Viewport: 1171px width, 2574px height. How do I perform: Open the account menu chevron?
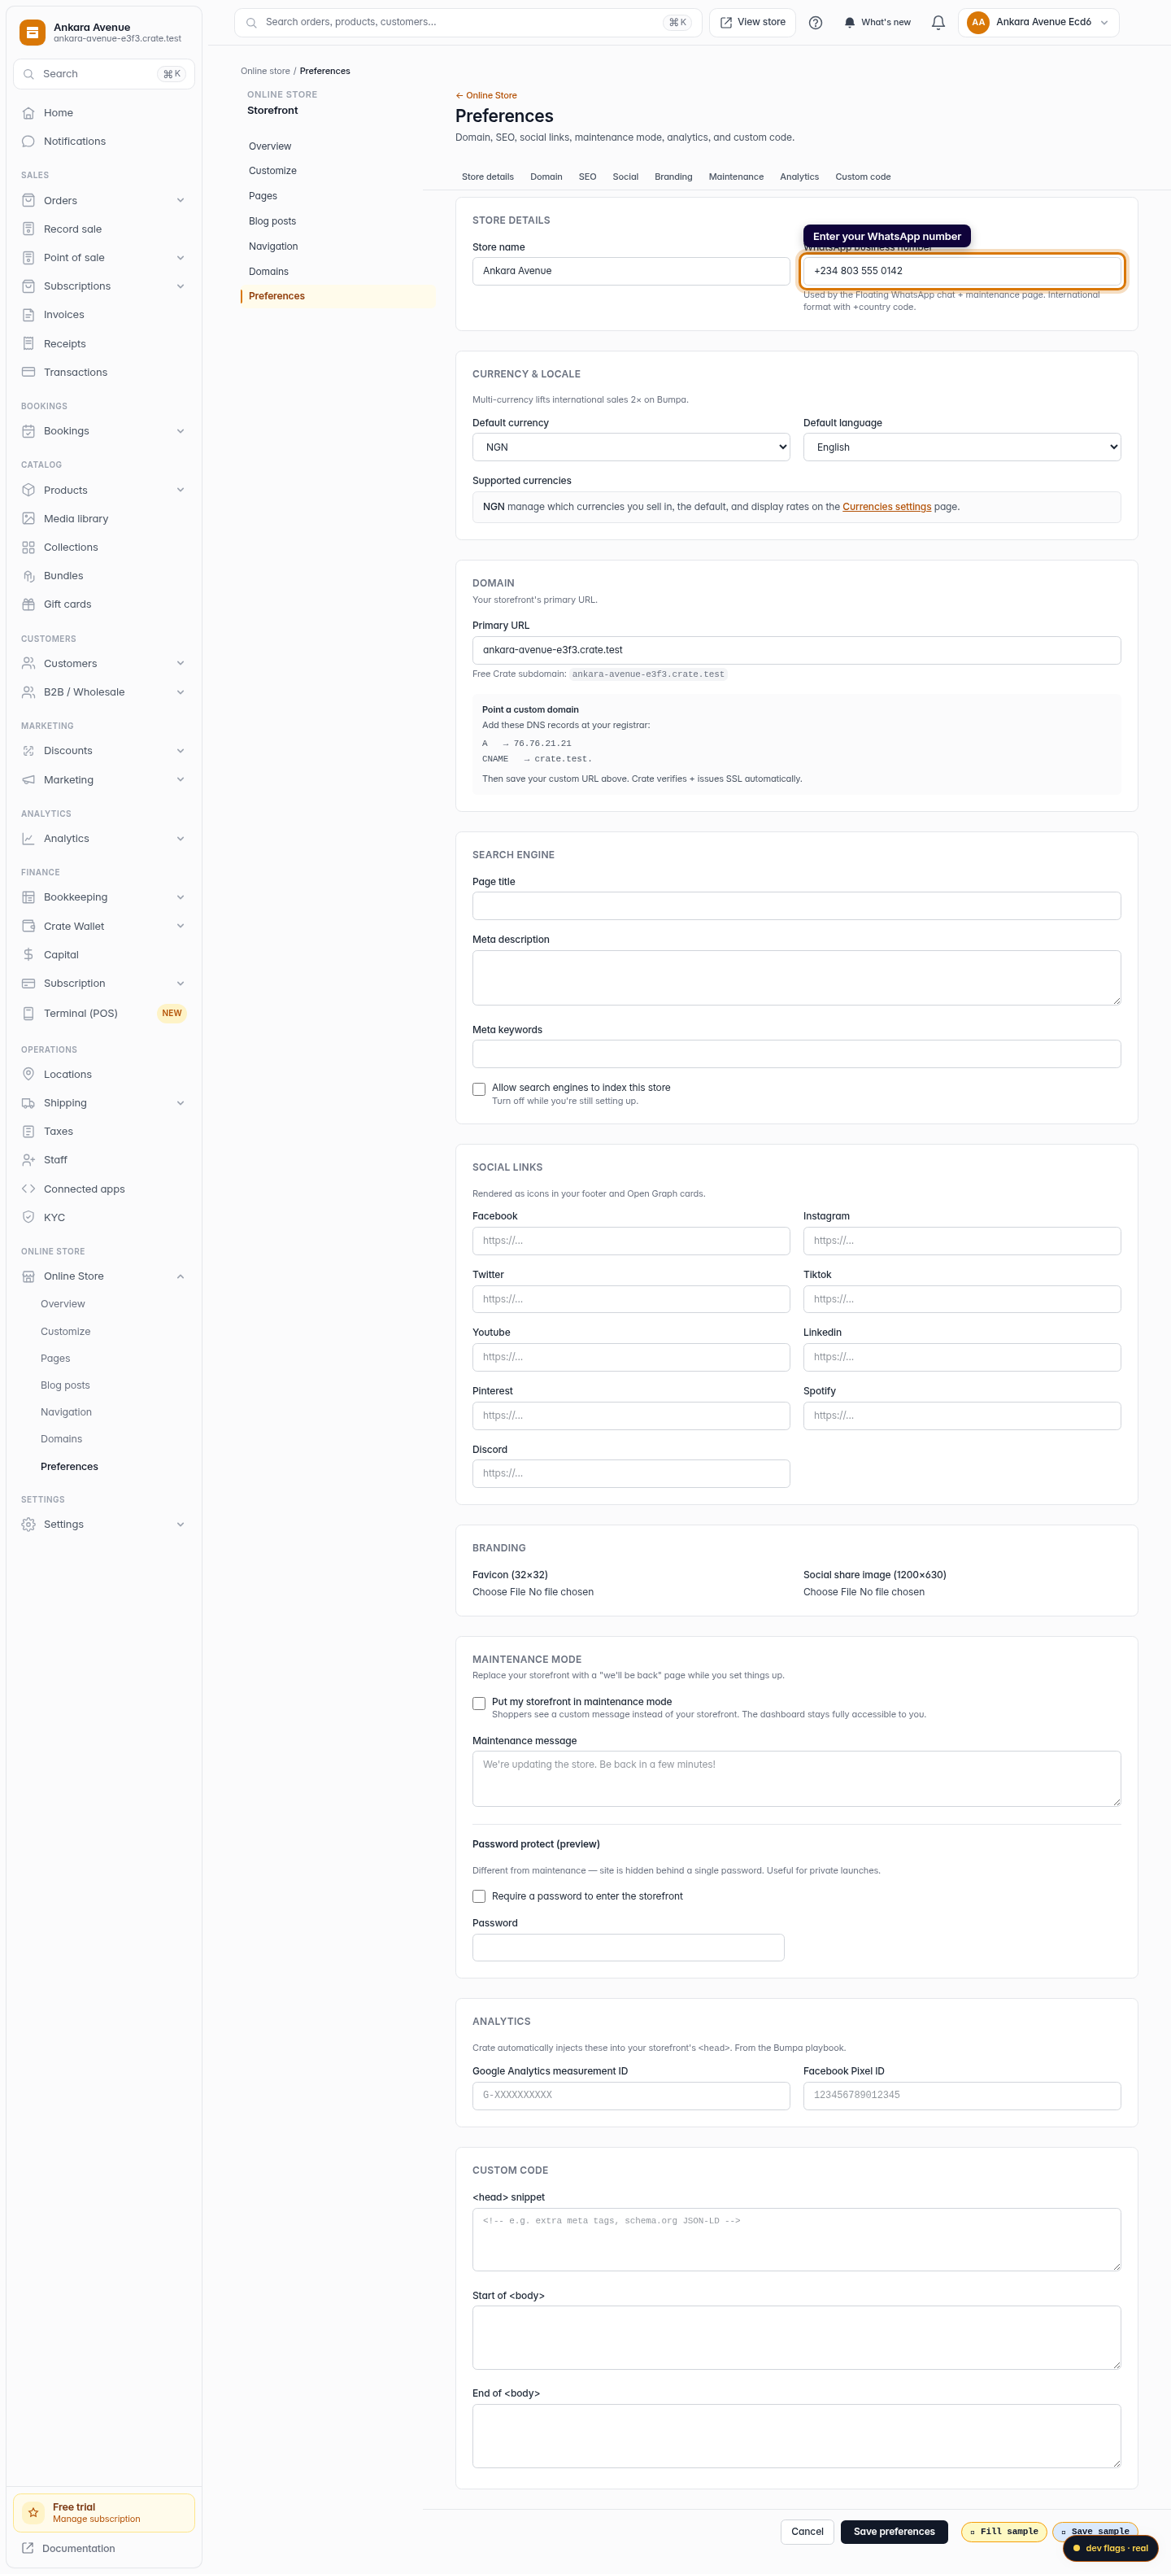pos(1104,23)
